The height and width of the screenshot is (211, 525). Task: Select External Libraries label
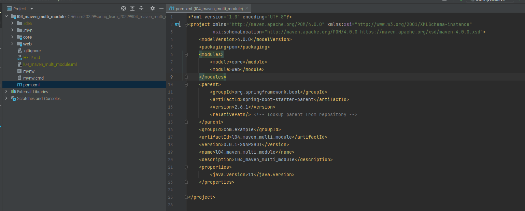32,92
